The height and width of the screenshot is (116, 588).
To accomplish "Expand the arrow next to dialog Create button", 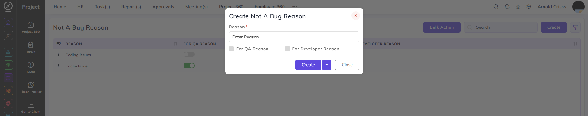I will tap(326, 65).
